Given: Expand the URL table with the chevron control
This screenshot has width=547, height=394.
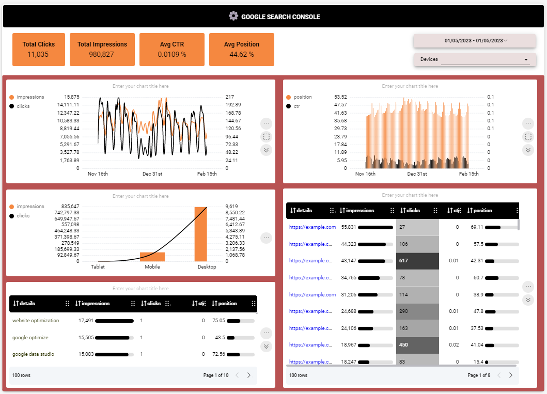Looking at the screenshot, I should 528,300.
